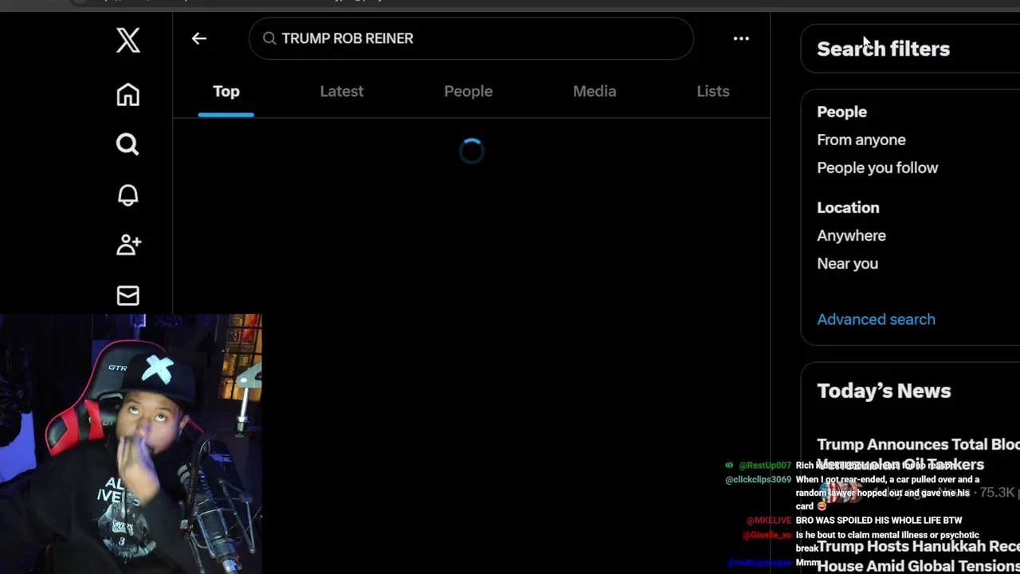Click the Search filters heading
The width and height of the screenshot is (1020, 574).
[883, 49]
